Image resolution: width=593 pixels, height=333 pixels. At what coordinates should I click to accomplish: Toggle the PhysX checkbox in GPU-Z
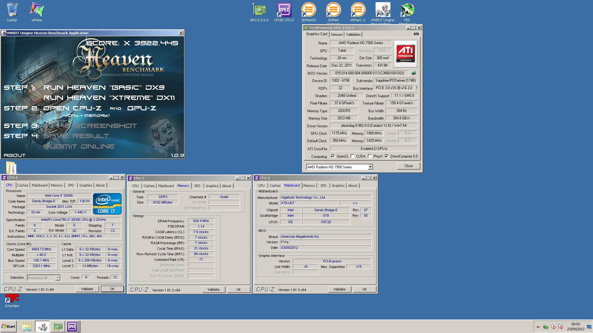(370, 156)
